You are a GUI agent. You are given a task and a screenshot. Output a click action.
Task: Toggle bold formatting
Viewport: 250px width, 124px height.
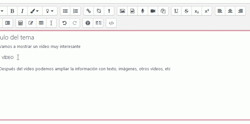12,11
